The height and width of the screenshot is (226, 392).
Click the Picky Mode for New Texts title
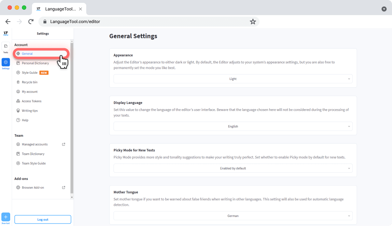click(134, 150)
